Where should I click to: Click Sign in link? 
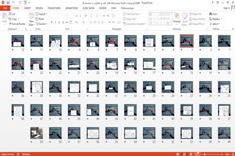(227, 8)
